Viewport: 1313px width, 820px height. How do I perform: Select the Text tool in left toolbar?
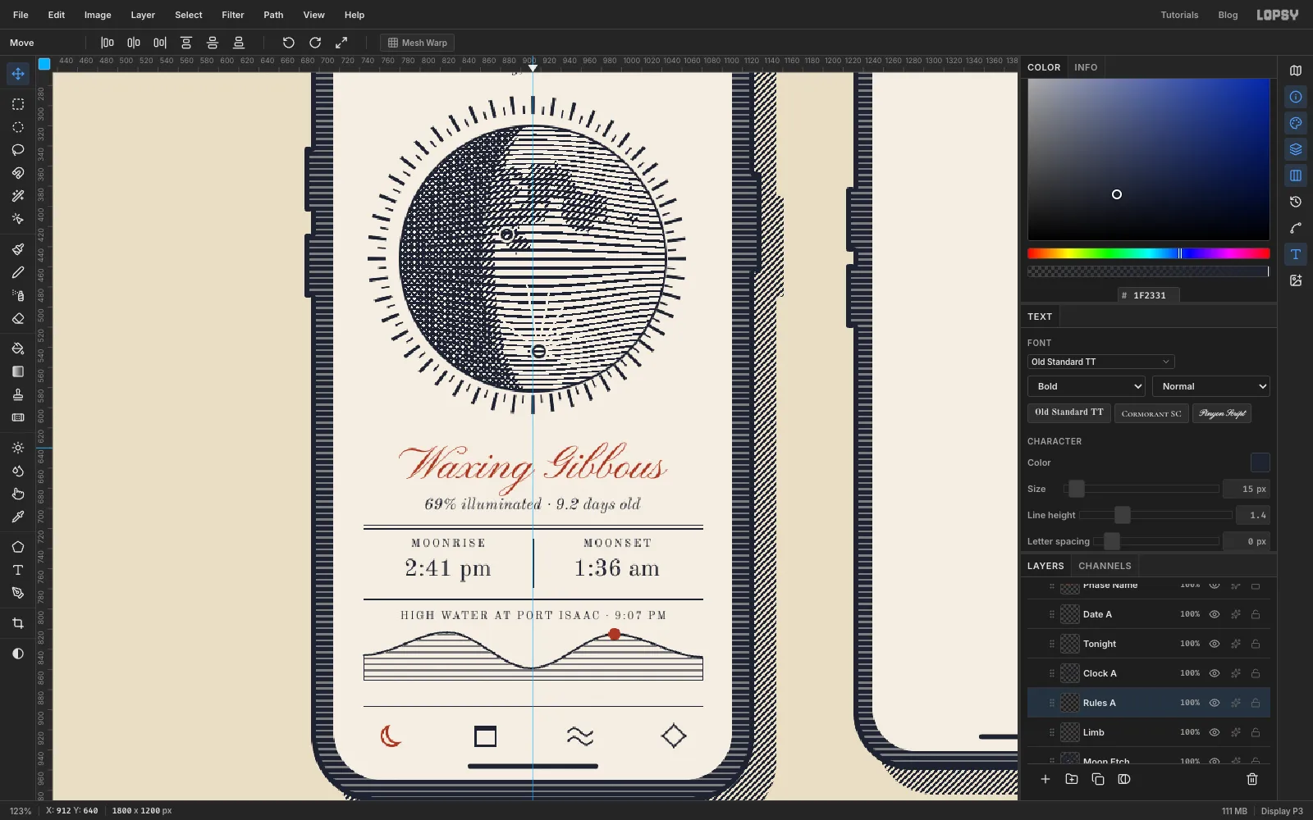click(x=18, y=570)
